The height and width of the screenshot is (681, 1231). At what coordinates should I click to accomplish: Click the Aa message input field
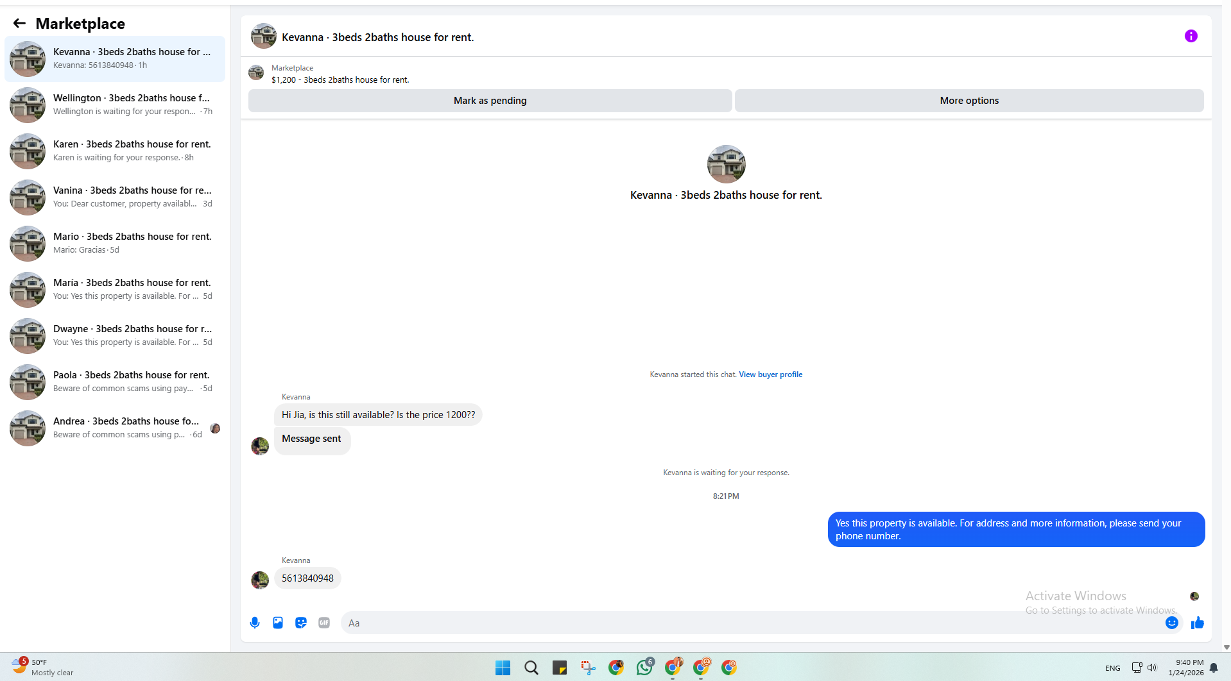point(751,623)
